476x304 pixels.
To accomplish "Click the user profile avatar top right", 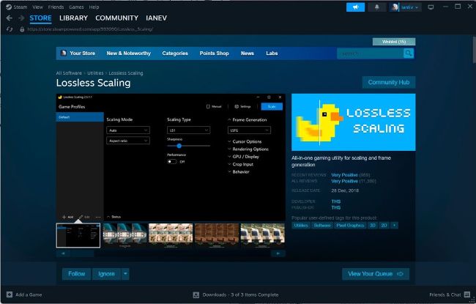I will pyautogui.click(x=395, y=7).
